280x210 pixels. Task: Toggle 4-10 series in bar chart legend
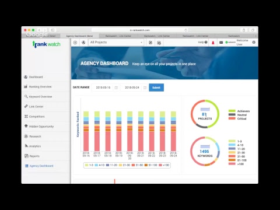[100, 165]
